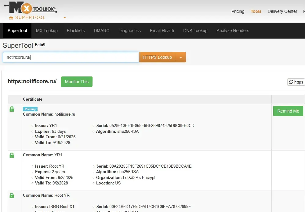The image size is (305, 212).
Task: Open the Tools link in top navigation
Action: (256, 11)
